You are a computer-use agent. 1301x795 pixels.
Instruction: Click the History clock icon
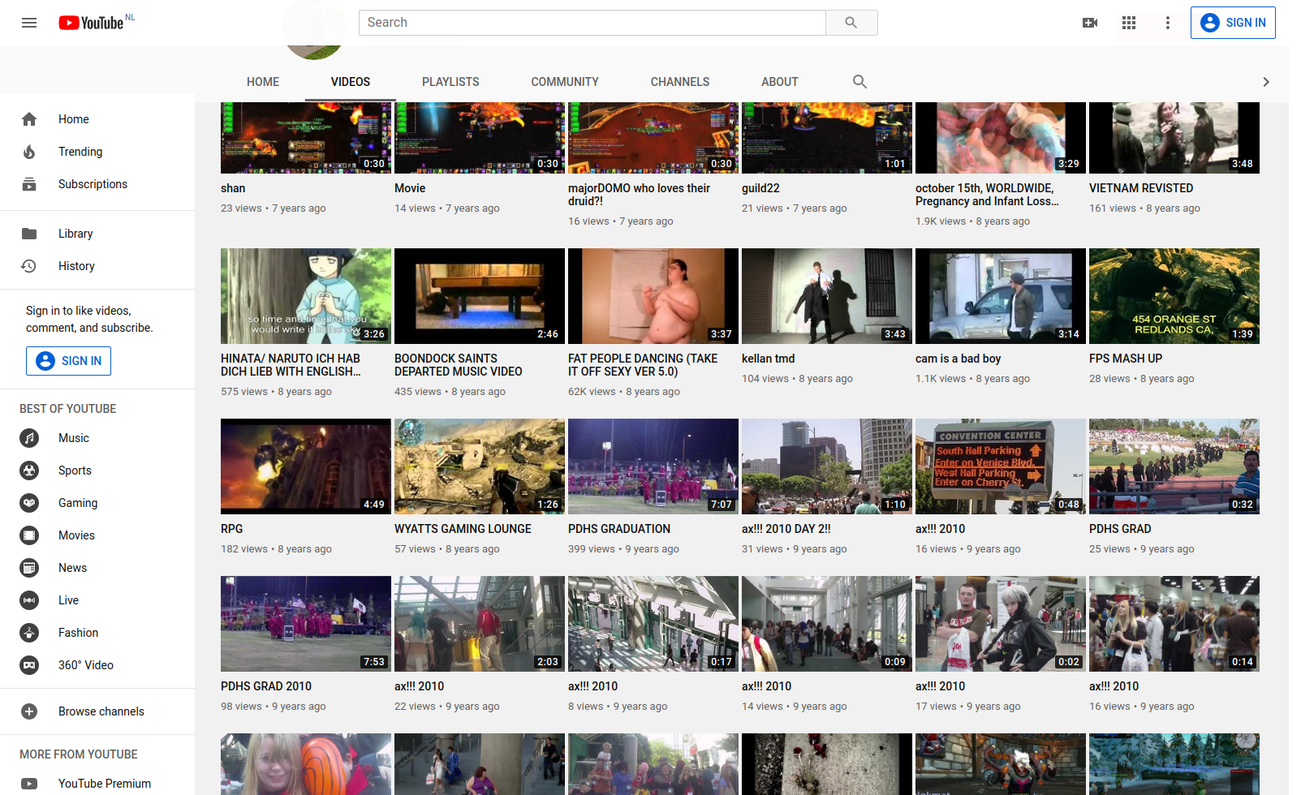tap(29, 266)
